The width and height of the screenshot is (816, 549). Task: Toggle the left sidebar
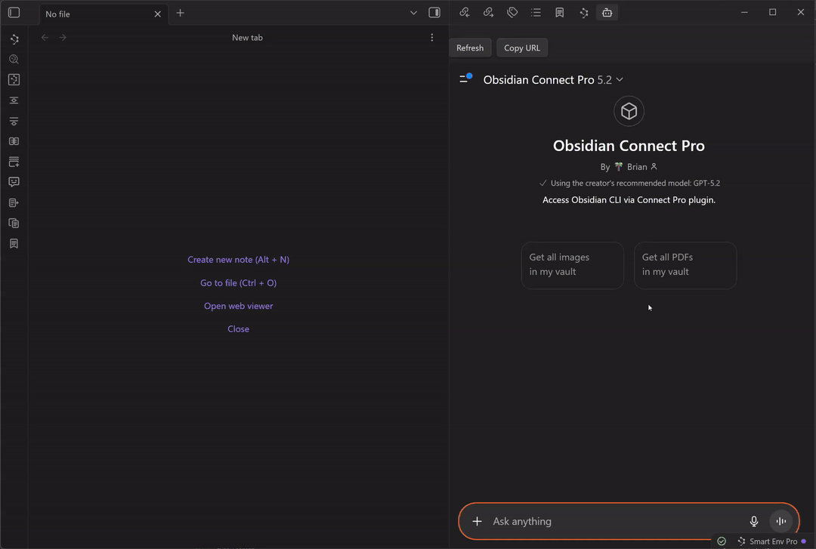click(x=14, y=13)
